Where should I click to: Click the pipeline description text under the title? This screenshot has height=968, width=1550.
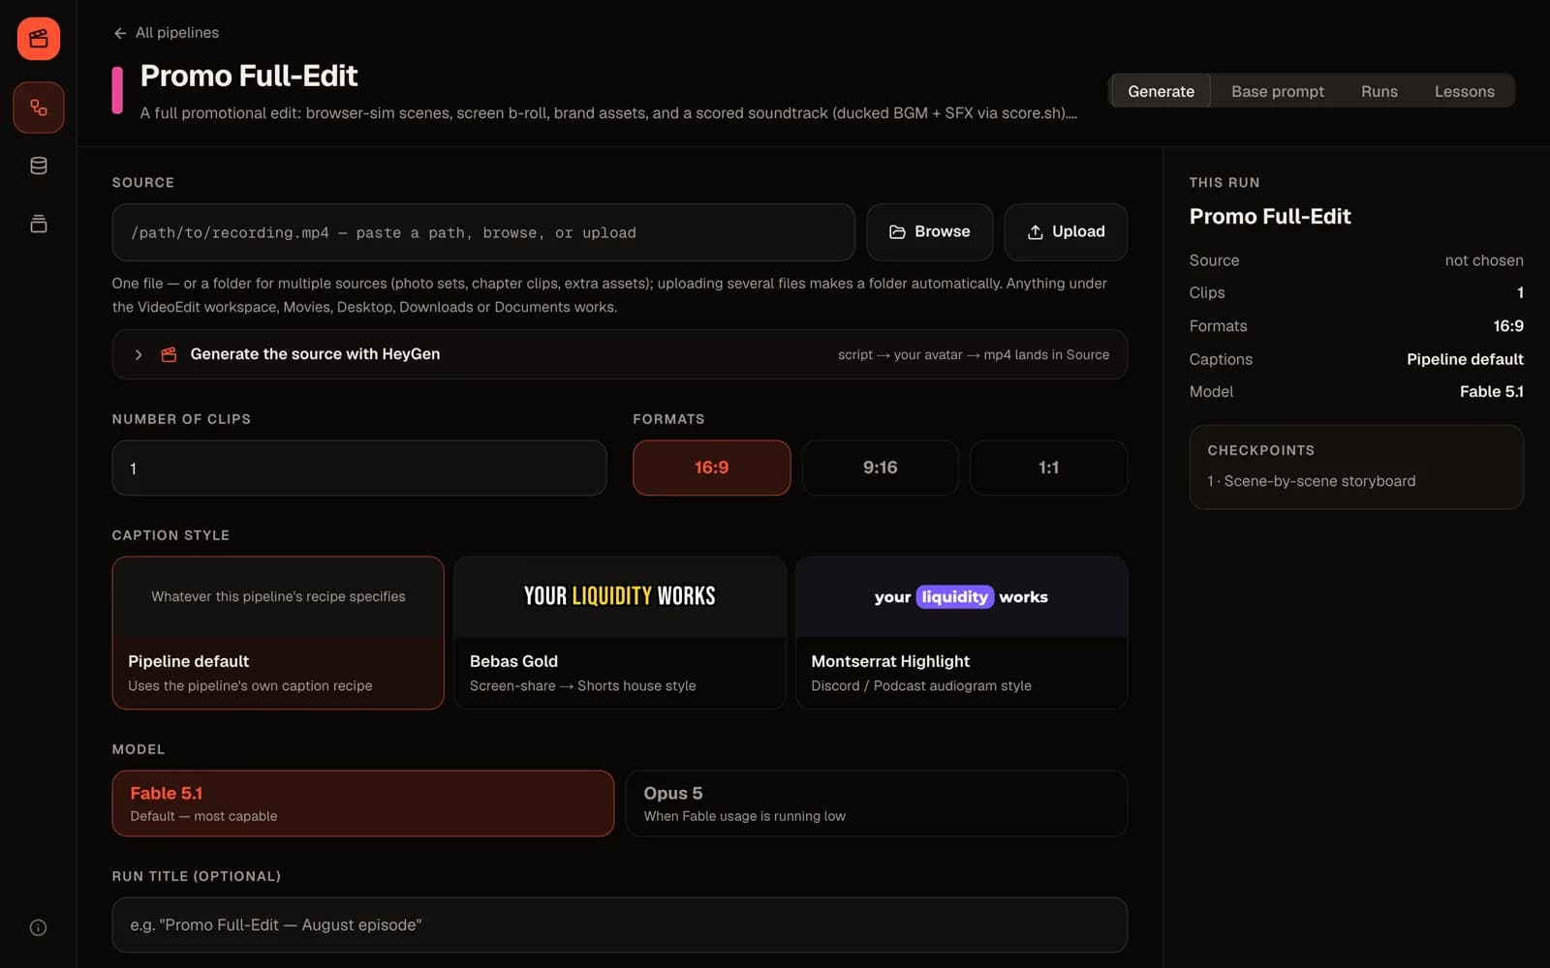(608, 113)
